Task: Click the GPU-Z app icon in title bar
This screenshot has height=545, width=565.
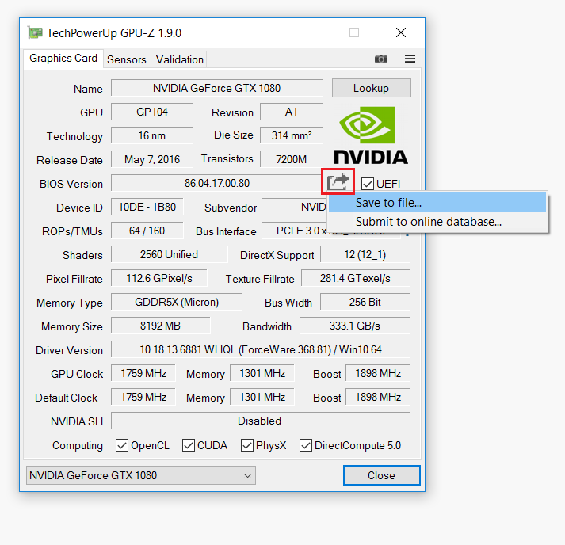Action: tap(35, 32)
